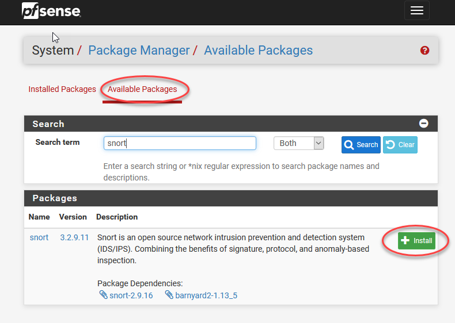Collapse the Search panel with minus icon
This screenshot has width=455, height=323.
tap(423, 124)
